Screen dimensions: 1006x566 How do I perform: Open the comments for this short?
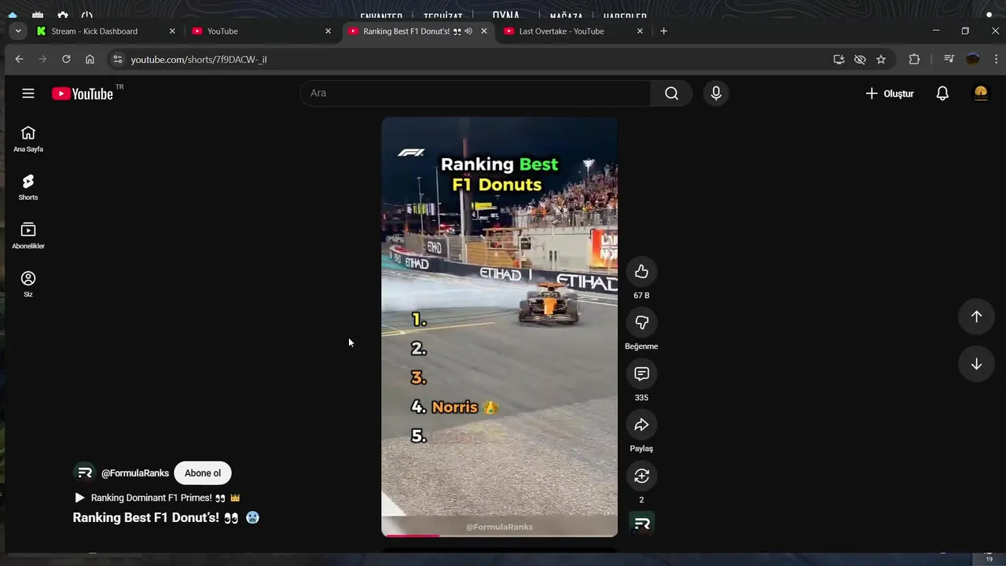[641, 374]
